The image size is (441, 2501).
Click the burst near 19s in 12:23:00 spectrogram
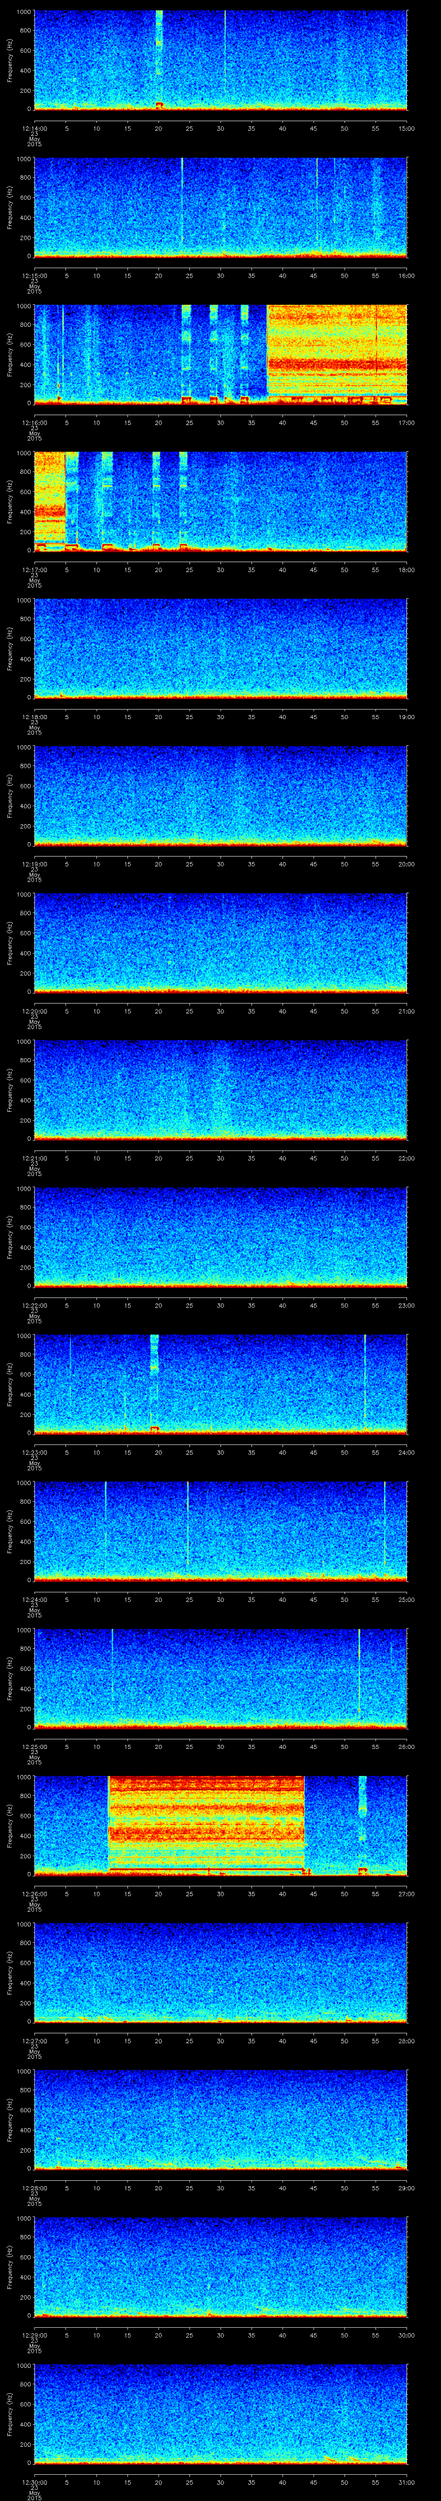[154, 1384]
